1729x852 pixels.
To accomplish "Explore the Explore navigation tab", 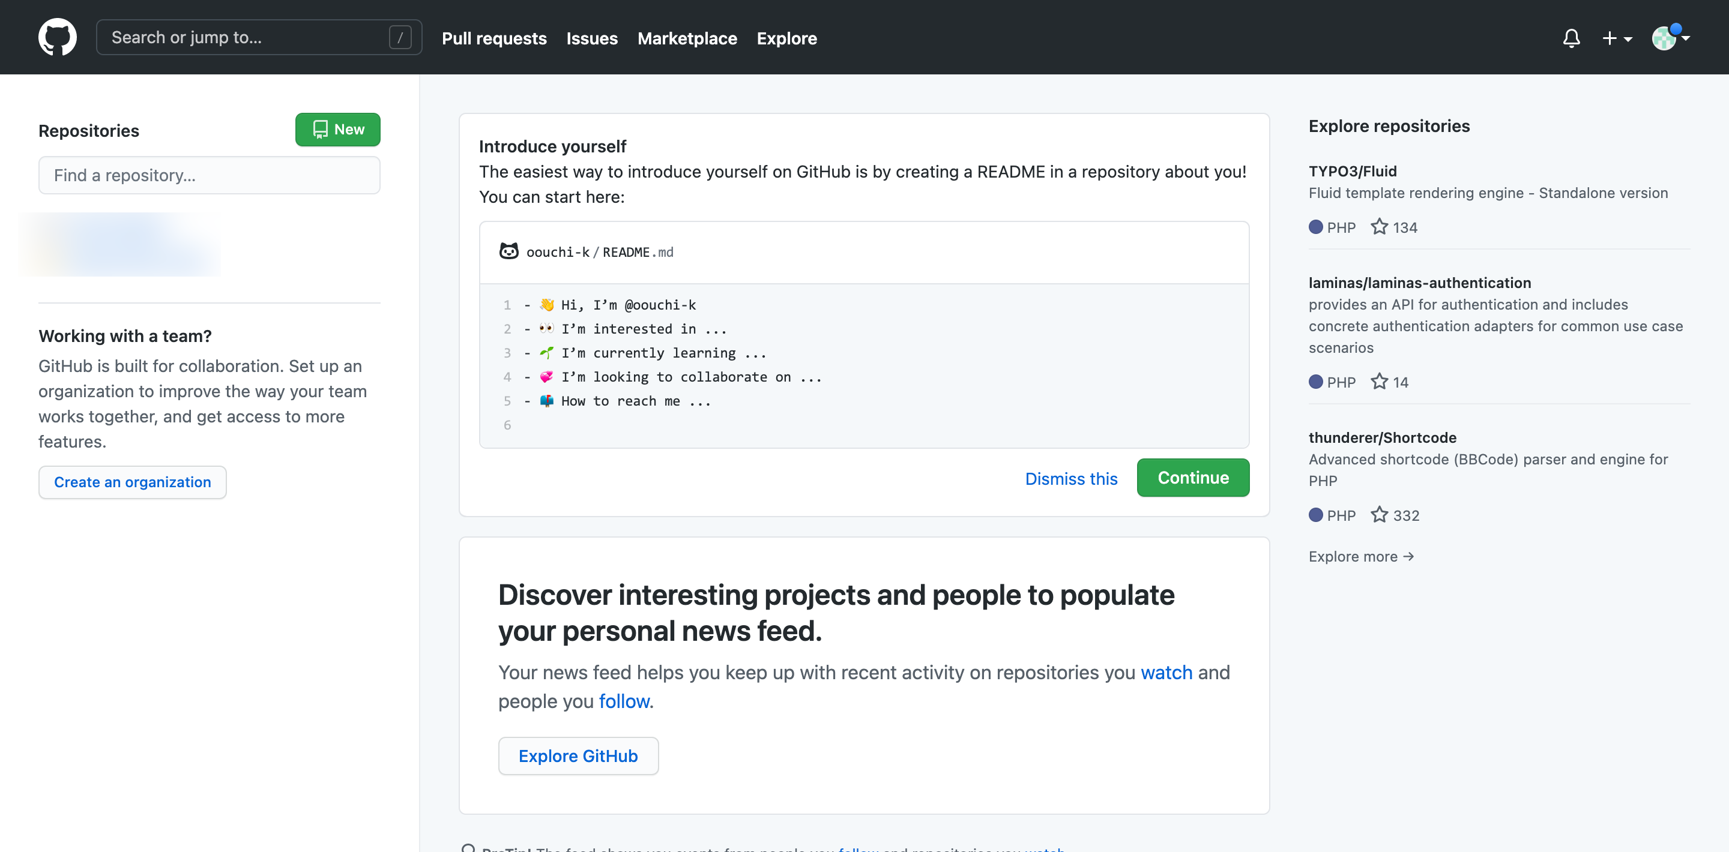I will (x=786, y=37).
